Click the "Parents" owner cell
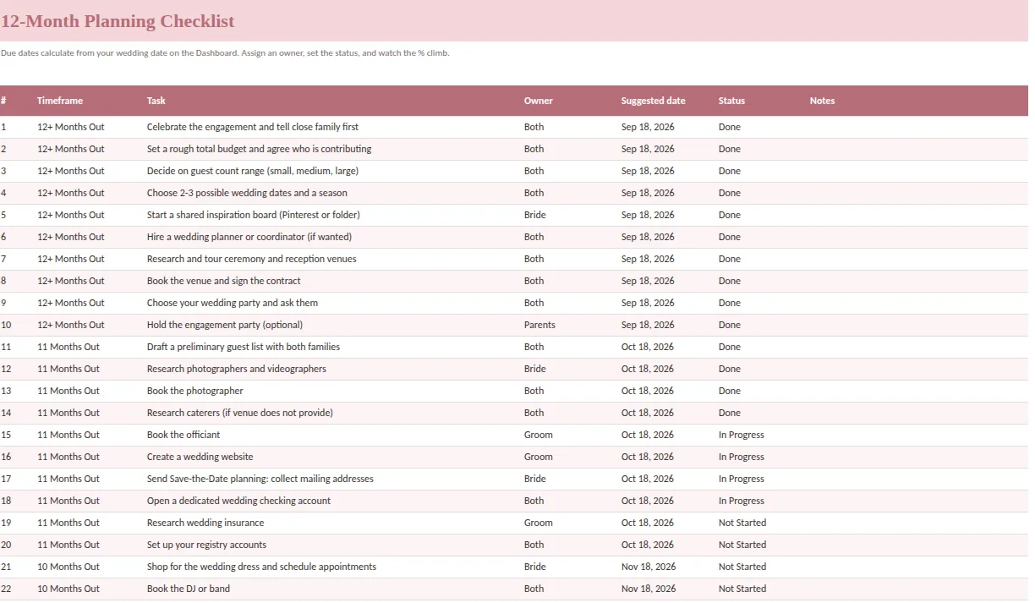This screenshot has height=603, width=1035. coord(539,325)
